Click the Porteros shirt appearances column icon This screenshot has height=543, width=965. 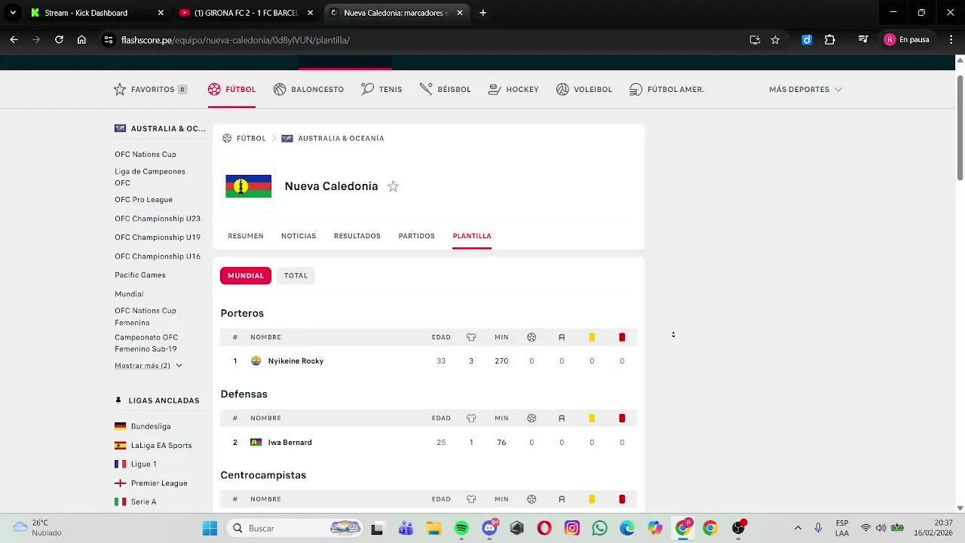pyautogui.click(x=471, y=337)
